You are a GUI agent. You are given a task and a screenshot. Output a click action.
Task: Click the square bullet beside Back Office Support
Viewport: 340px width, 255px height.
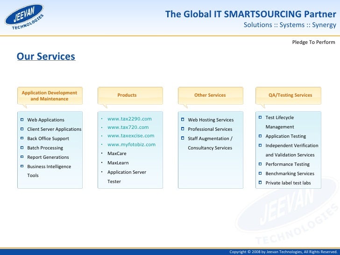[22, 138]
